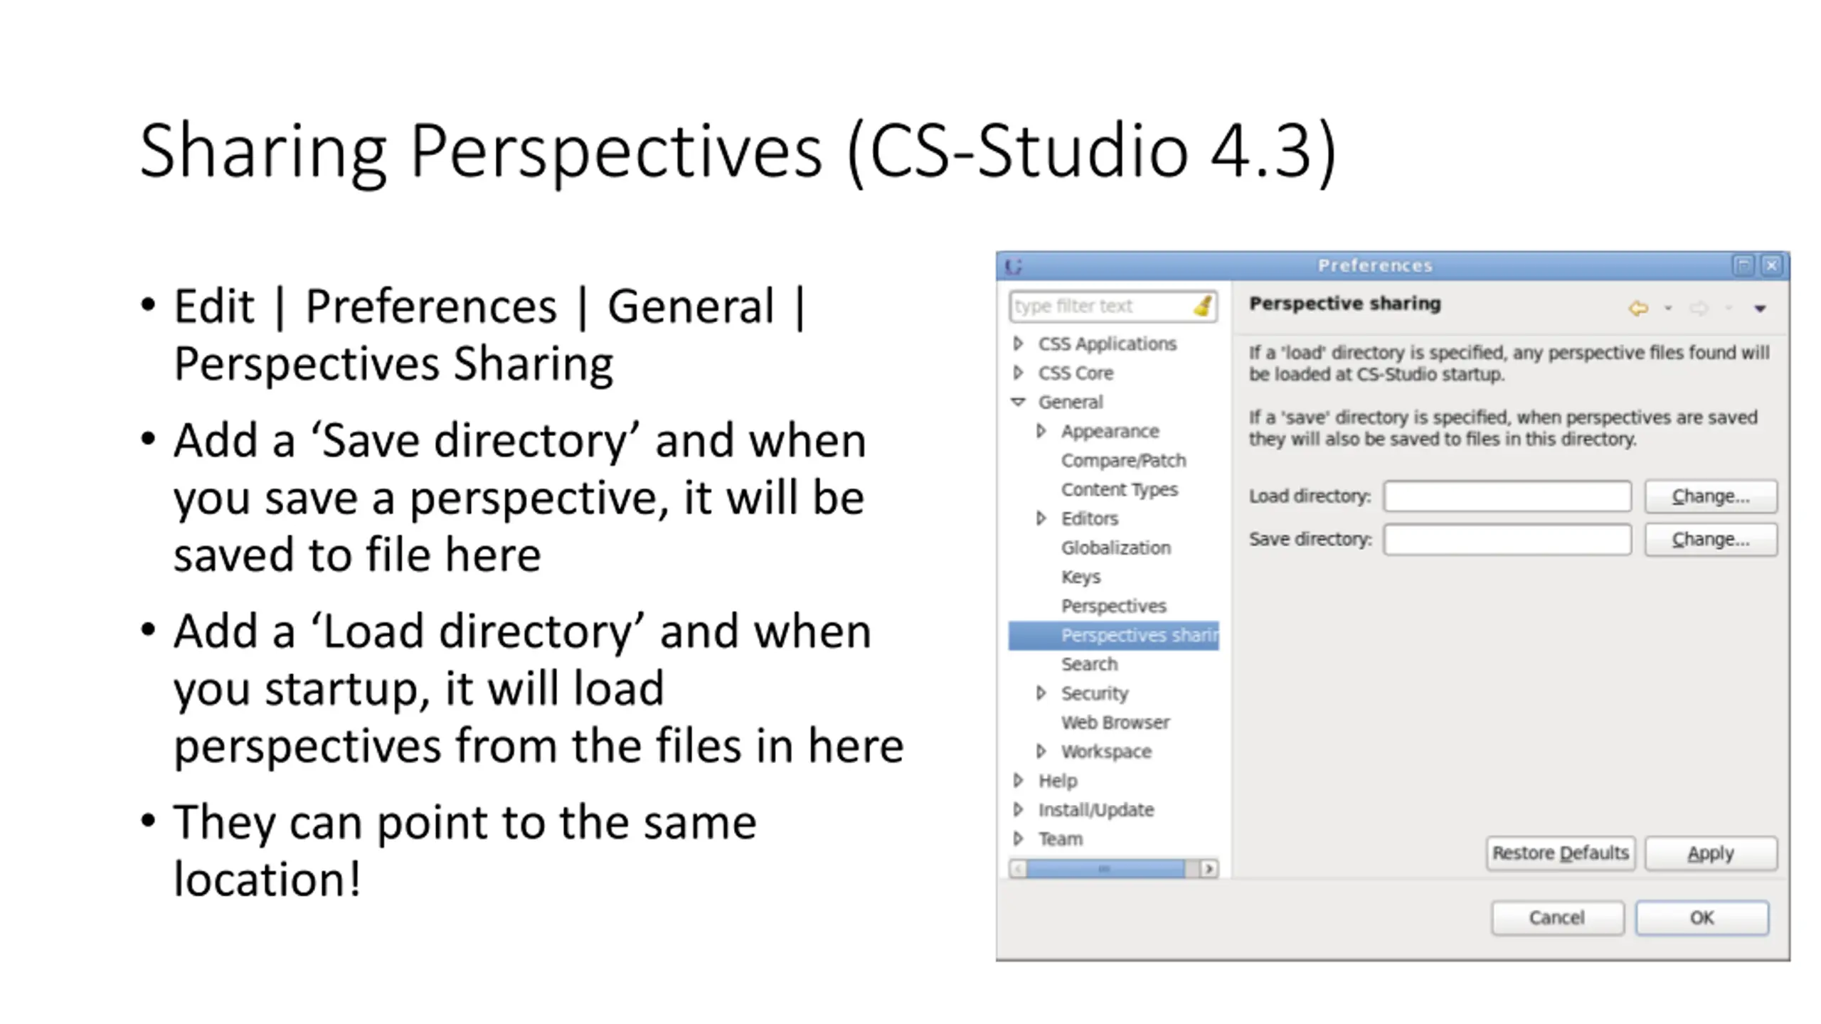This screenshot has width=1821, height=1024.
Task: Click Change... next to Save directory
Action: (x=1710, y=540)
